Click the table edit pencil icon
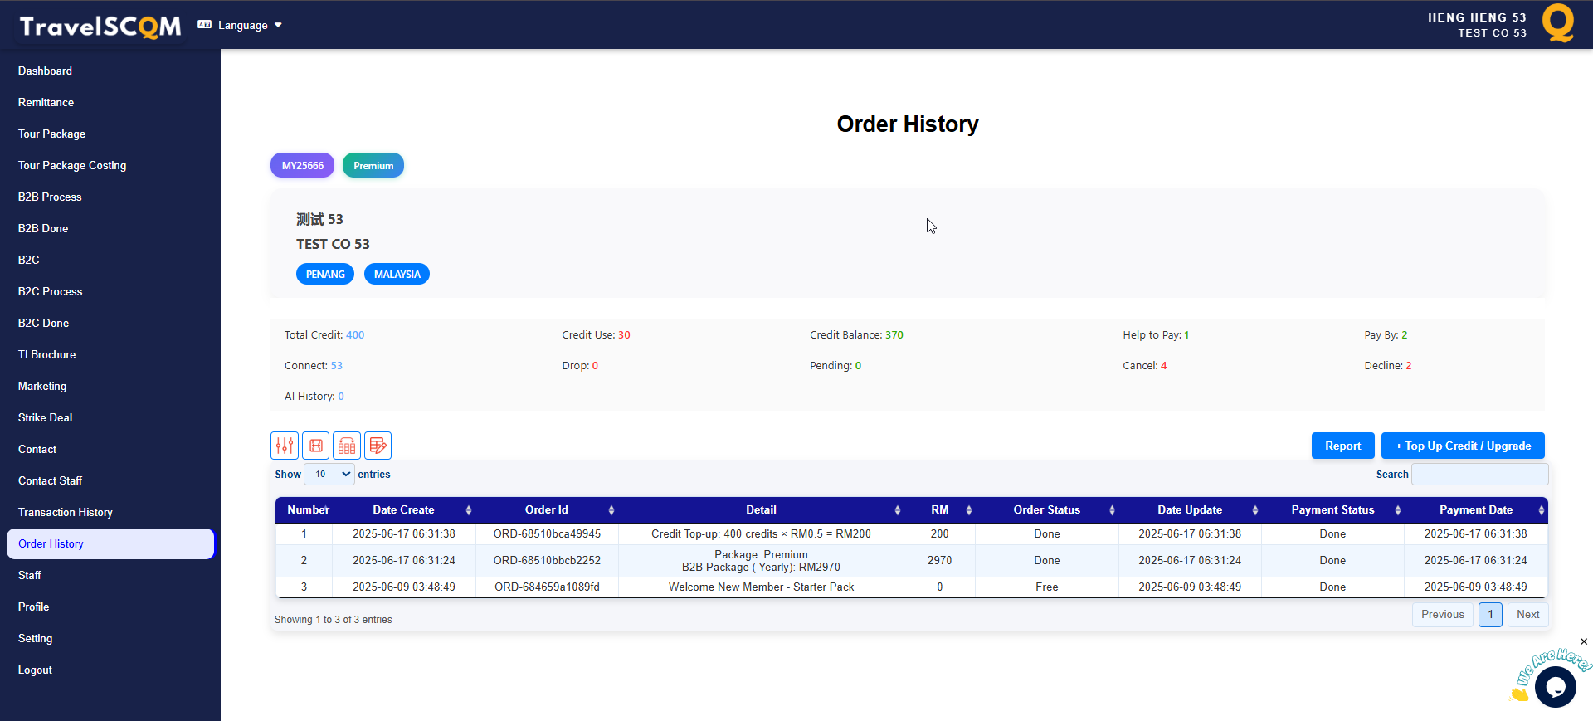1593x721 pixels. (x=378, y=446)
